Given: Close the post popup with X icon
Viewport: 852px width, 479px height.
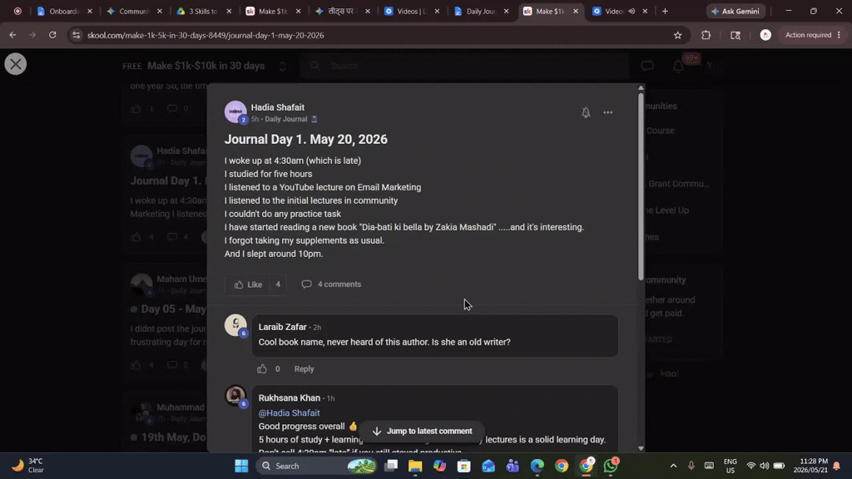Looking at the screenshot, I should tap(15, 64).
